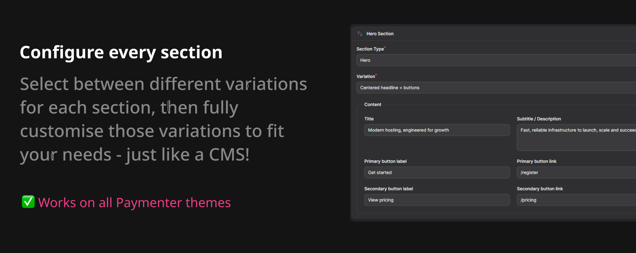Click the Subtitle / Description label
The height and width of the screenshot is (253, 636).
[539, 119]
